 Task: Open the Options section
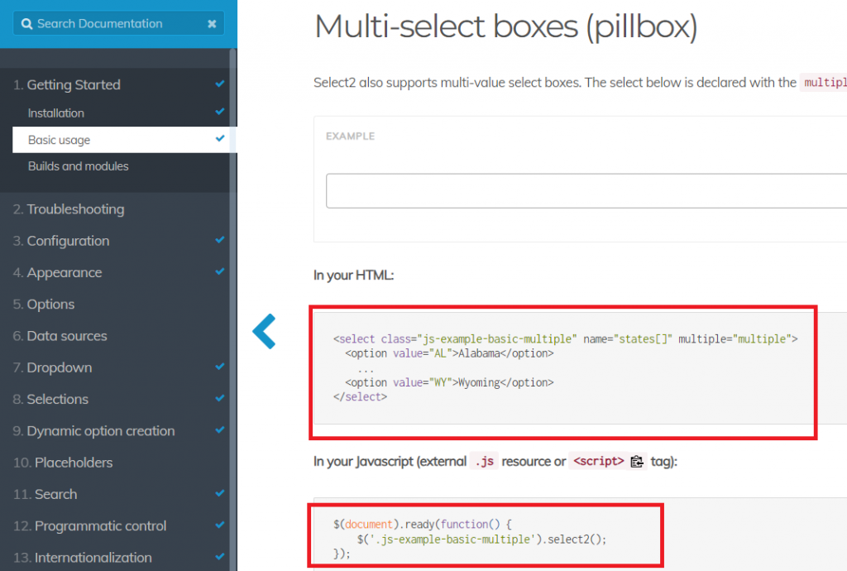44,305
